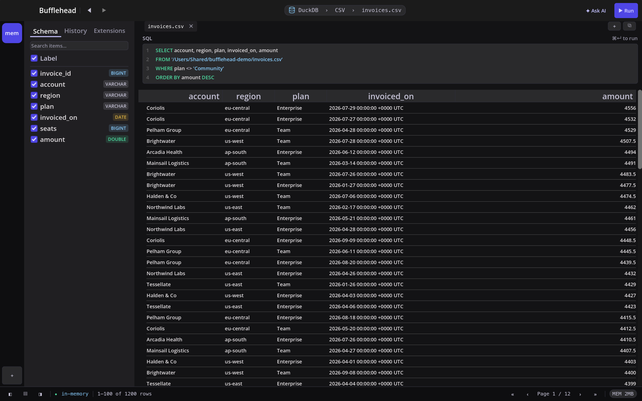Run the SQL query
The image size is (642, 401).
coord(626,10)
